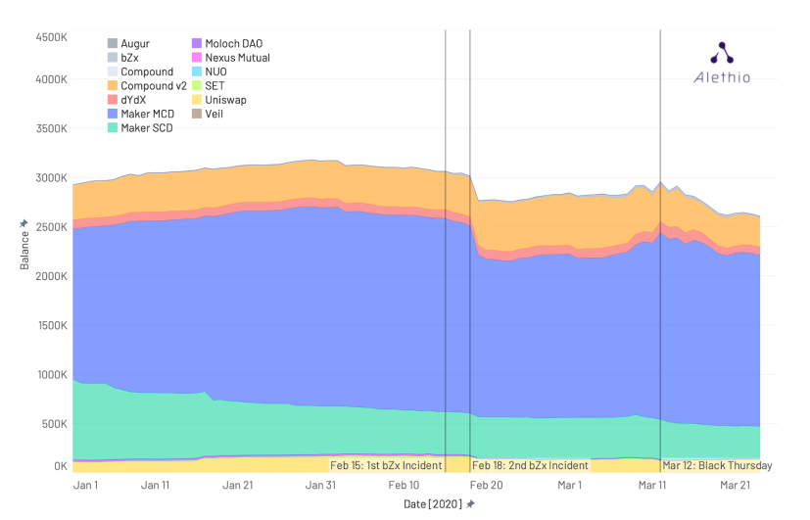Screen dimensions: 810x520
Task: Click the 1500K y-axis tick label
Action: (52, 325)
